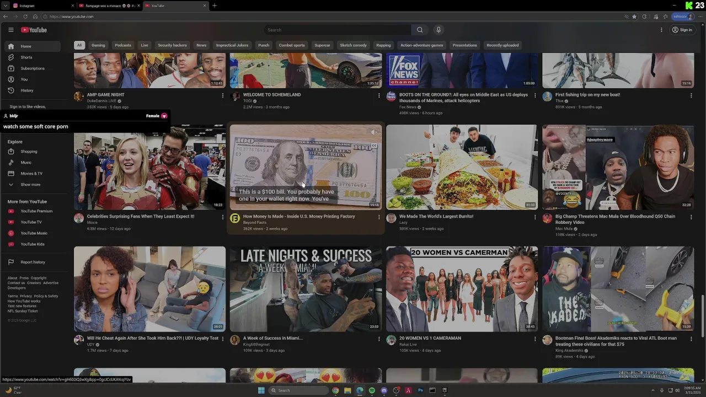Select the Recently uploaded filter chip

tap(502, 45)
